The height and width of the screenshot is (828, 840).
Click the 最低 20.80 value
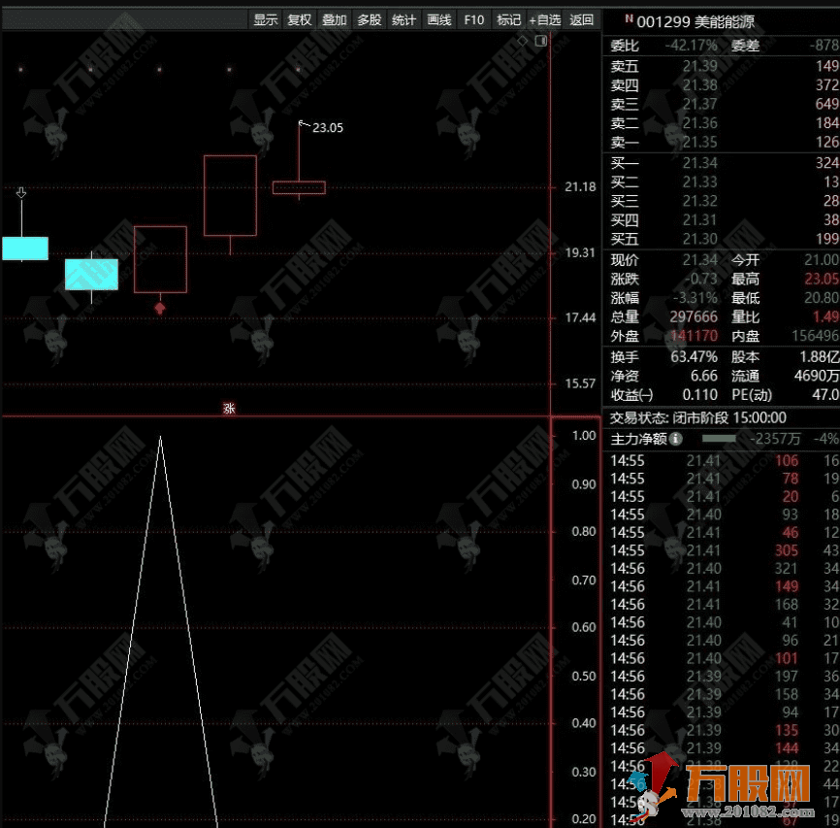tap(822, 298)
